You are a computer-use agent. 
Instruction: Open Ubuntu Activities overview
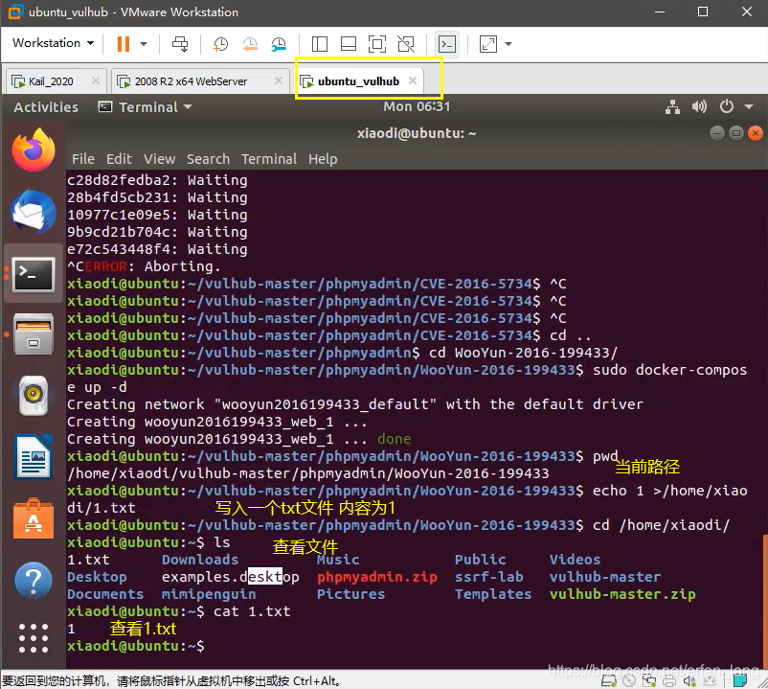[x=46, y=106]
